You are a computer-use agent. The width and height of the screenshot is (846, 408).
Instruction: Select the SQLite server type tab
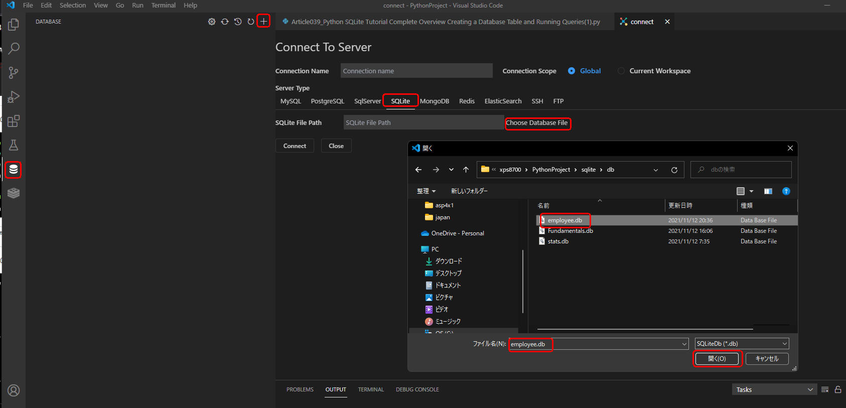(400, 101)
